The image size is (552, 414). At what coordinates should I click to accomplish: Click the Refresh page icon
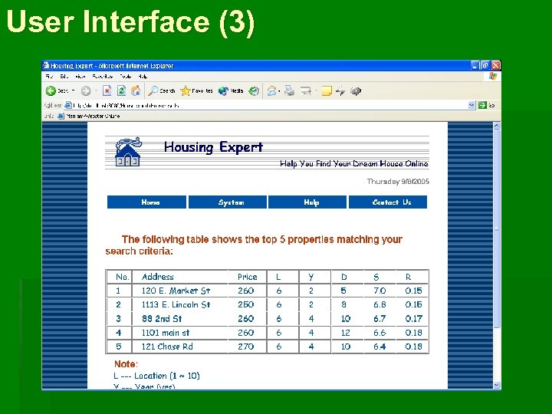pyautogui.click(x=121, y=90)
